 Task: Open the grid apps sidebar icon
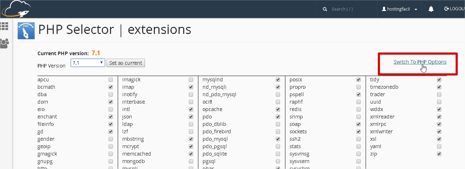tap(4, 26)
